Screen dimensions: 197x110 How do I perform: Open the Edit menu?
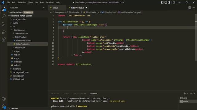(14, 2)
